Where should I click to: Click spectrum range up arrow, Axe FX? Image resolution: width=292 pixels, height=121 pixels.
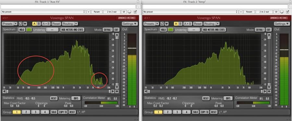click(117, 35)
